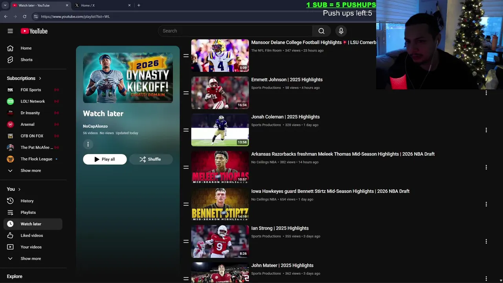The width and height of the screenshot is (503, 283).
Task: Click the drag handle for Emmett Johnson video
Action: [186, 93]
